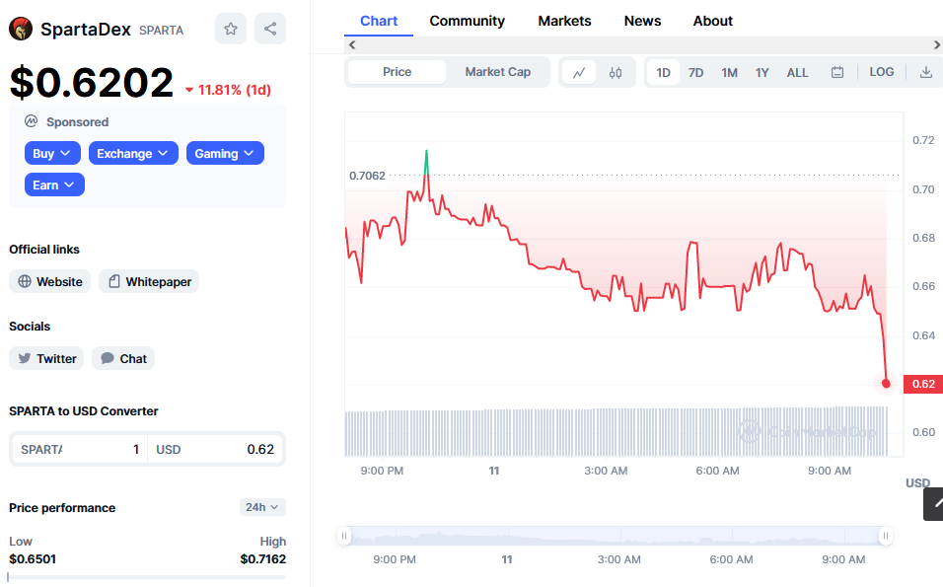
Task: Set chart range to 1Y
Action: [x=762, y=73]
